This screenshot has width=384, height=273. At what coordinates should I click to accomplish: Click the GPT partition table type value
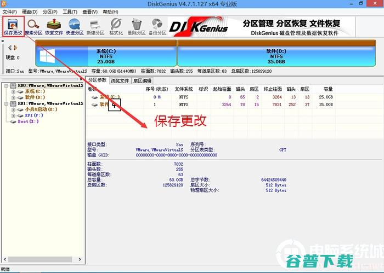[283, 150]
